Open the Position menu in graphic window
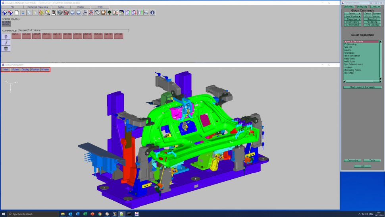 [35, 70]
